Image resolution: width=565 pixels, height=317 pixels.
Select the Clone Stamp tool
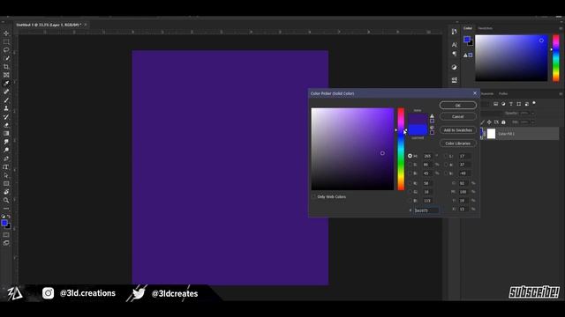6,108
